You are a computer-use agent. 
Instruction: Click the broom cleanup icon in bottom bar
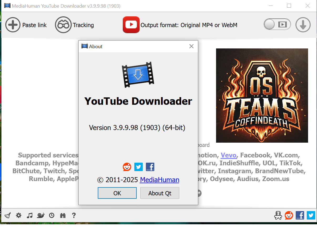pyautogui.click(x=8, y=216)
